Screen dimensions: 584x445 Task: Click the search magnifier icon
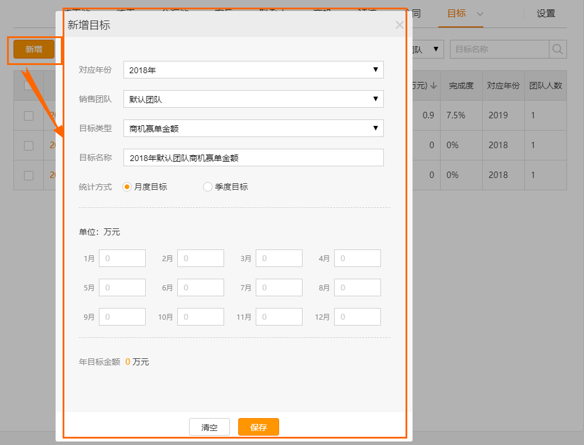click(x=558, y=49)
